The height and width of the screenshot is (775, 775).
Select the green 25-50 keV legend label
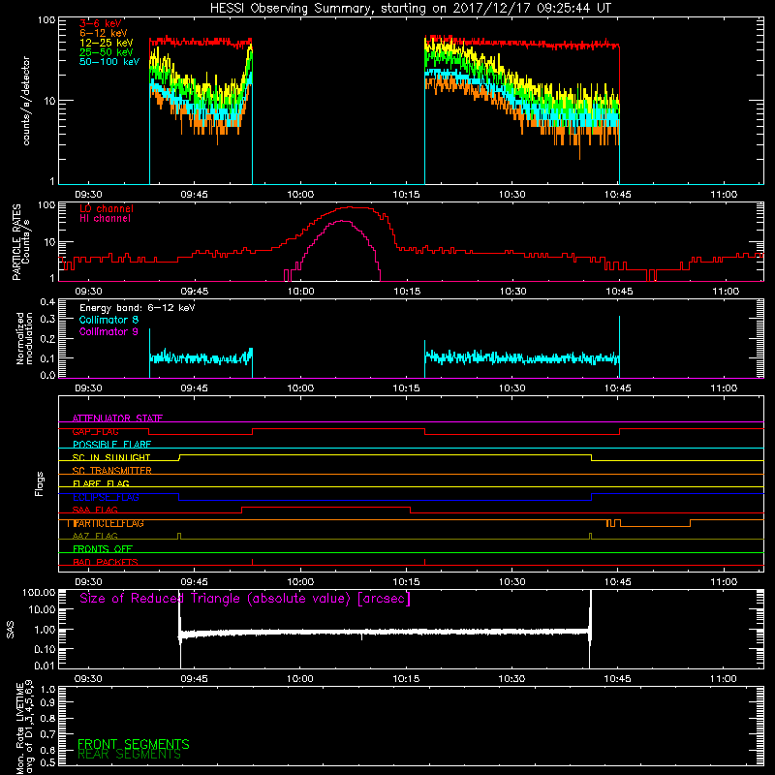(107, 52)
